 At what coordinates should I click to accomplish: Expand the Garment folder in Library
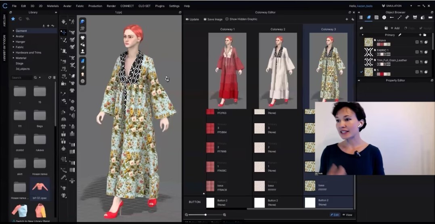point(13,31)
